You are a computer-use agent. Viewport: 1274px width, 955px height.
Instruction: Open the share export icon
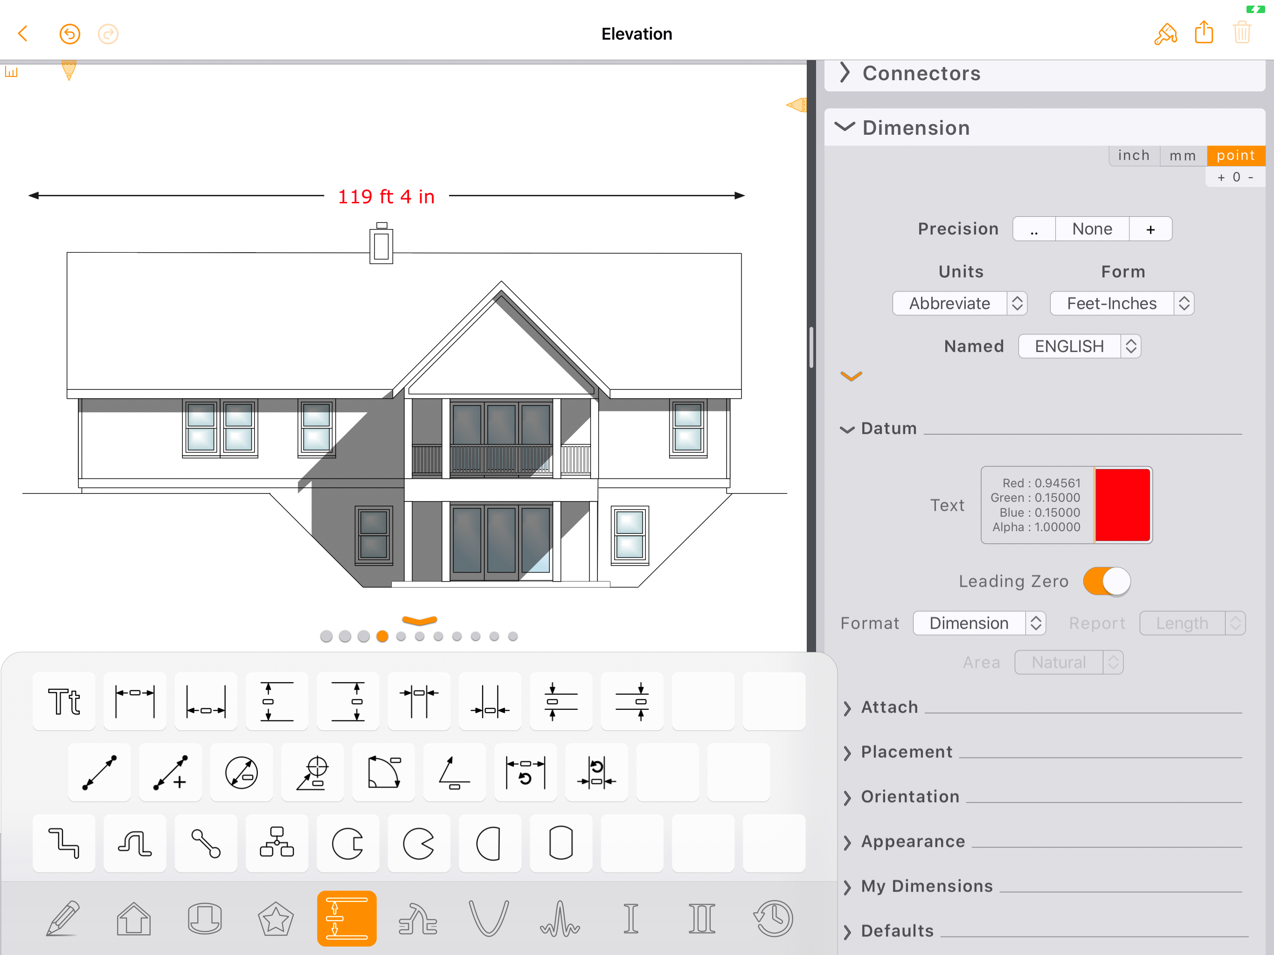[1203, 33]
